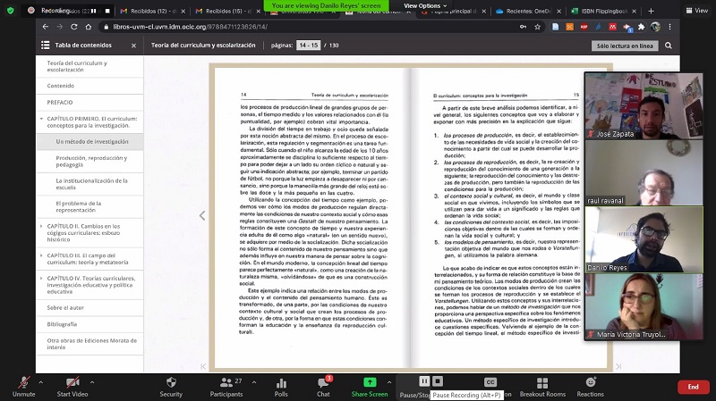Search within the book using magnifier icon
The width and height of the screenshot is (716, 401).
[668, 46]
